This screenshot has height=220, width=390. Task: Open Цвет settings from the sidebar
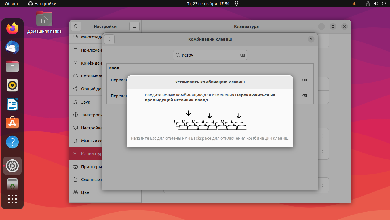(86, 192)
